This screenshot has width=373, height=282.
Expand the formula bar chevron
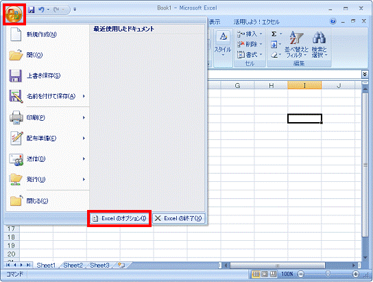[x=365, y=75]
